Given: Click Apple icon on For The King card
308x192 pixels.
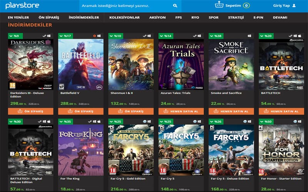Looking at the screenshot, I should (x=99, y=121).
